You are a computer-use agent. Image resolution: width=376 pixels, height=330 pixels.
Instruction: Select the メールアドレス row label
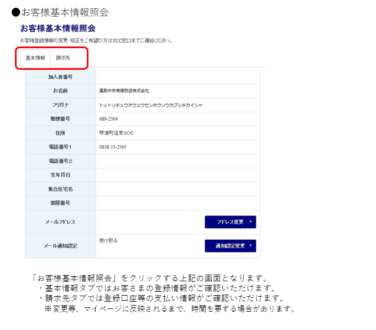coord(60,222)
